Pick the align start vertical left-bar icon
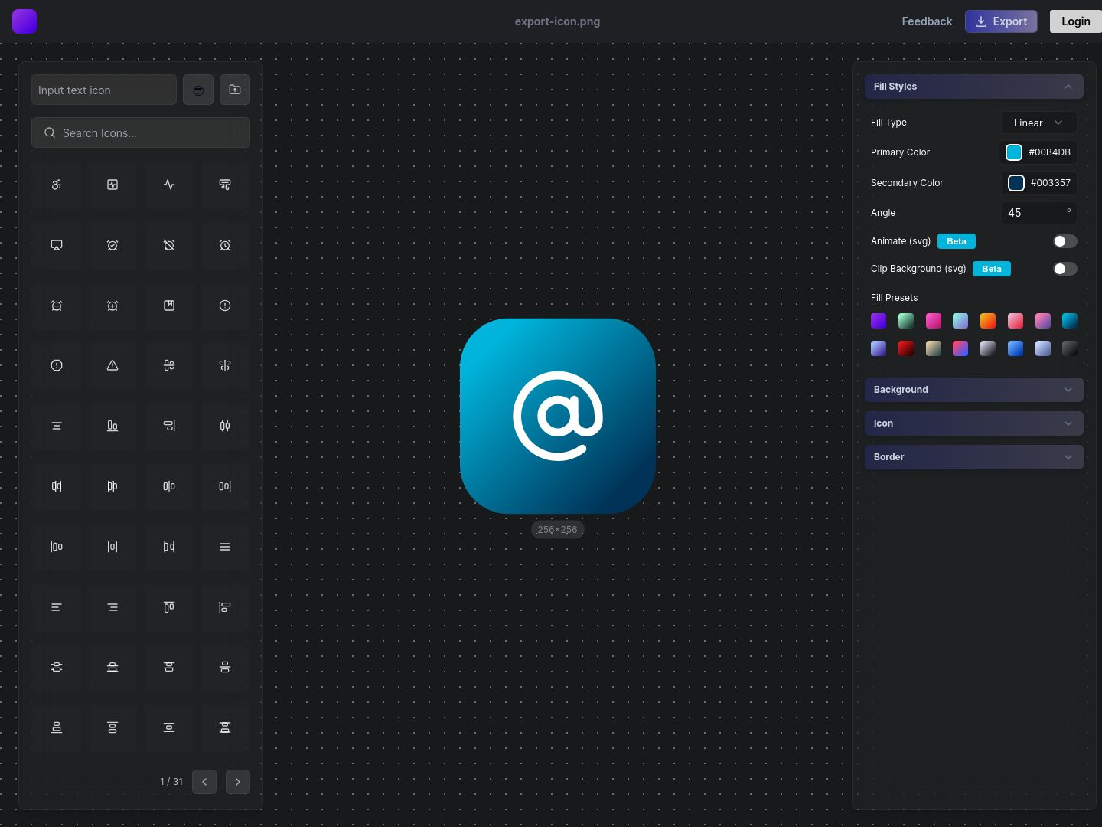The width and height of the screenshot is (1102, 827). pyautogui.click(x=225, y=607)
